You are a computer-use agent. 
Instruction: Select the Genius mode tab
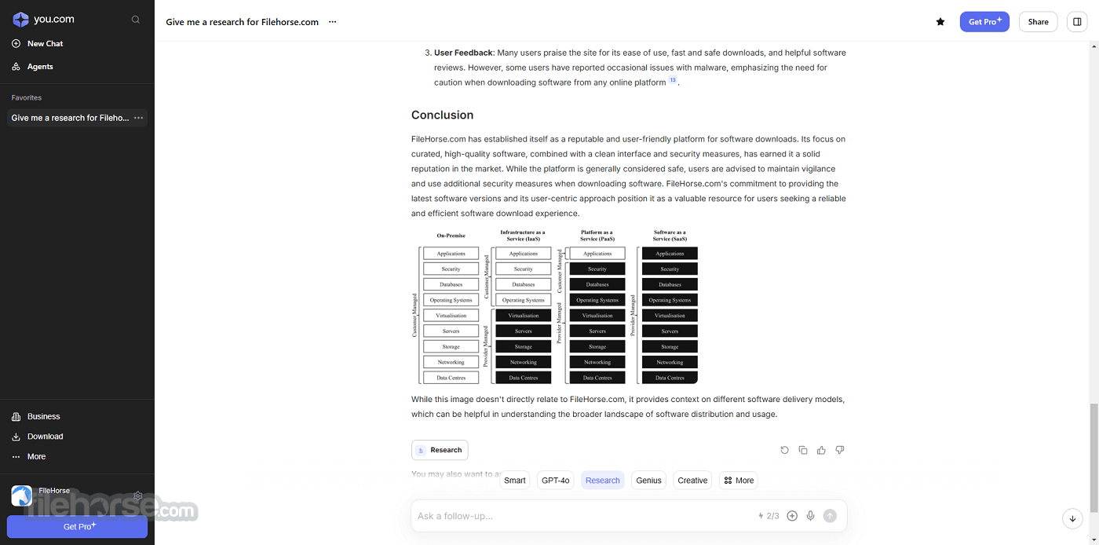pyautogui.click(x=649, y=481)
